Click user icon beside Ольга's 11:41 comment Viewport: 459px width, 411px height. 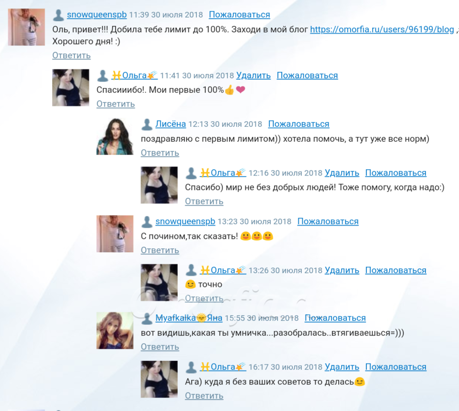[103, 76]
